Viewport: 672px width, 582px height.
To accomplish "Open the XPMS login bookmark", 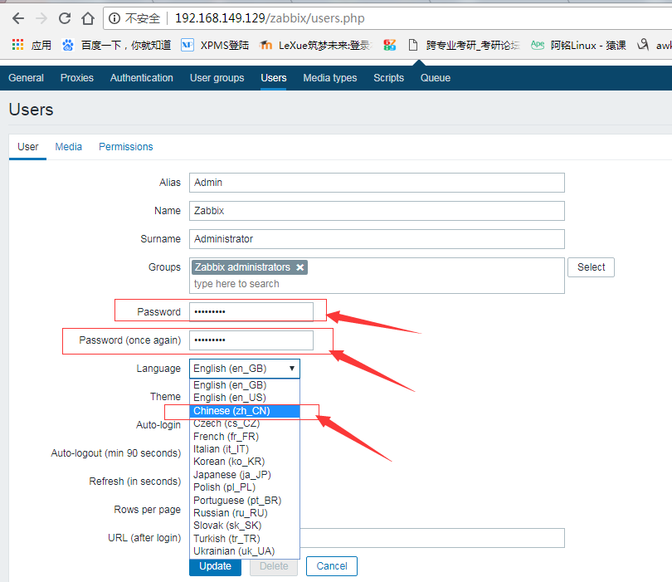I will click(x=215, y=45).
